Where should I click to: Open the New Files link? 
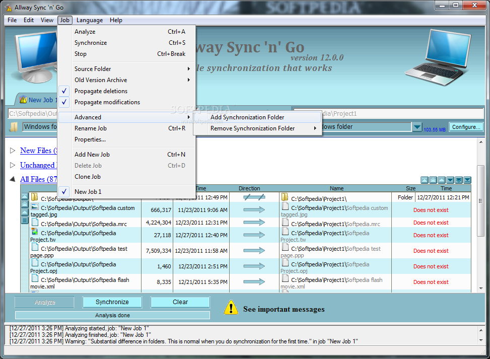click(x=38, y=151)
